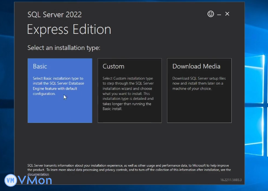Image resolution: width=268 pixels, height=191 pixels.
Task: Click the Custom tile heading text
Action: (113, 66)
